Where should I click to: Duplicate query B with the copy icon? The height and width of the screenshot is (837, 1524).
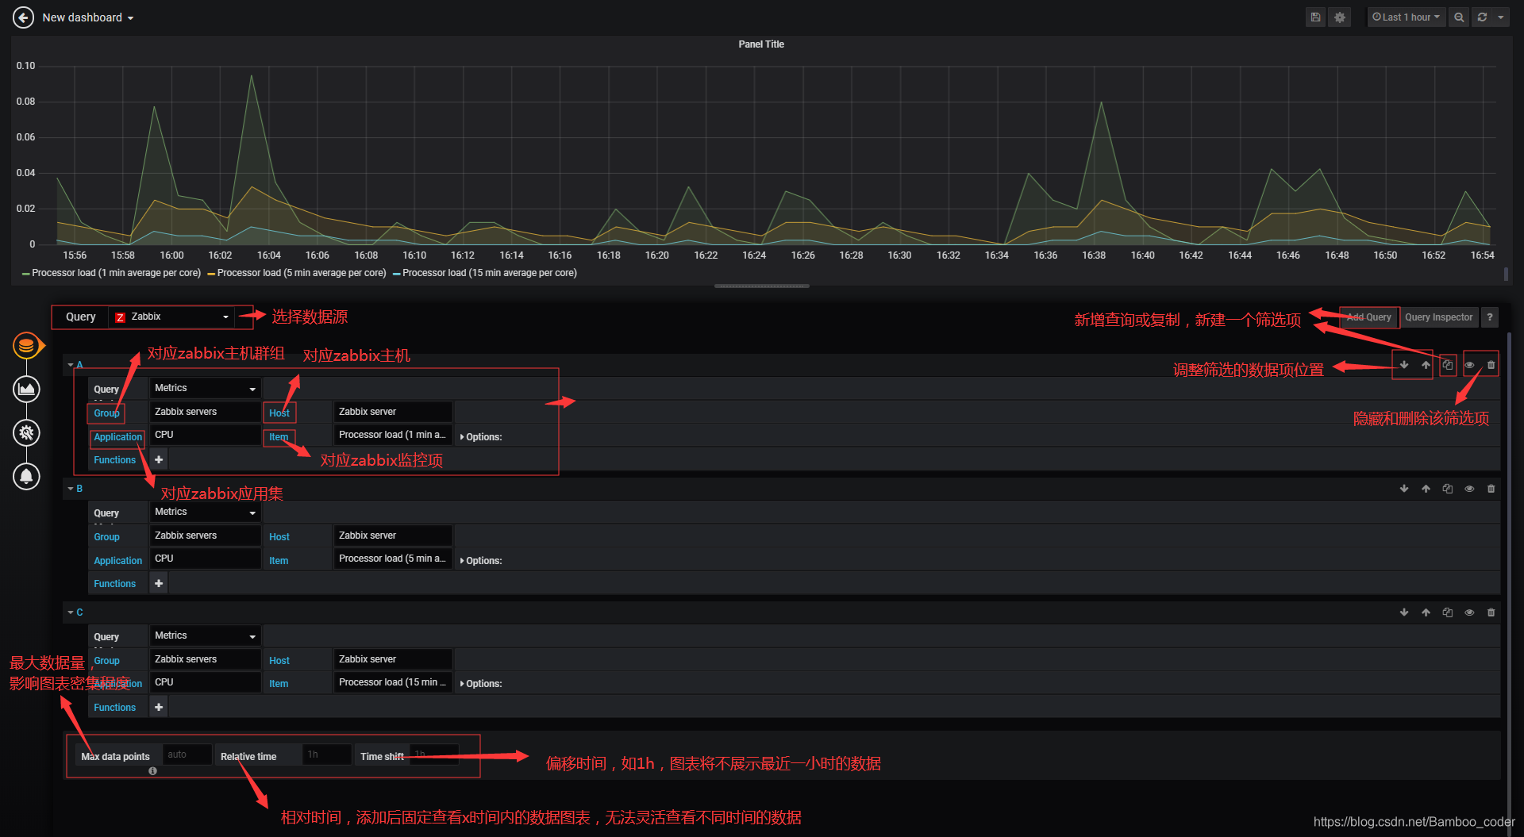click(x=1448, y=489)
